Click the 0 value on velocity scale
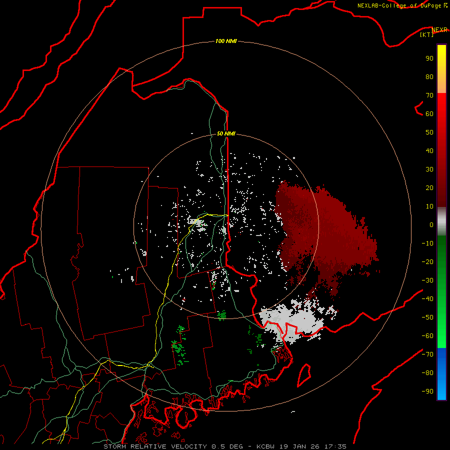 point(431,224)
